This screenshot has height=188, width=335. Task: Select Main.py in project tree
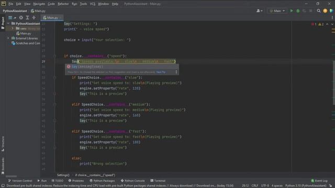click(24, 33)
